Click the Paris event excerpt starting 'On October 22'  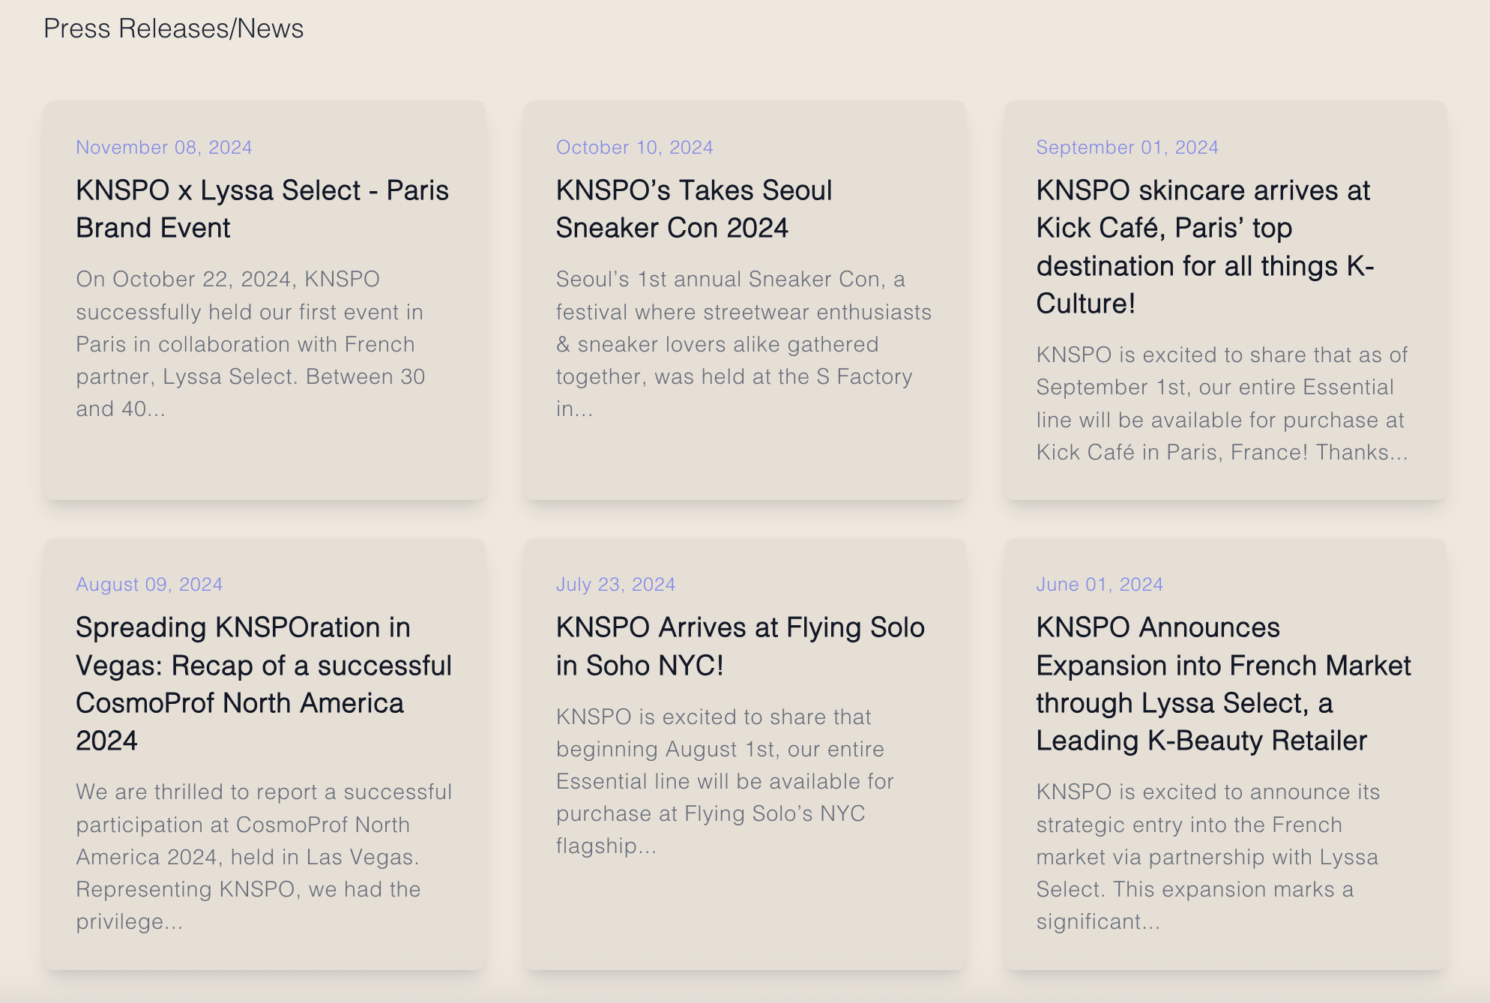point(250,344)
